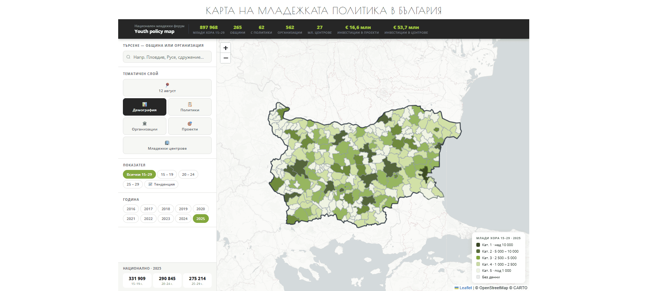Screen dimensions: 667x291
Task: Select the 15 – 19 age indicator
Action: click(x=167, y=174)
